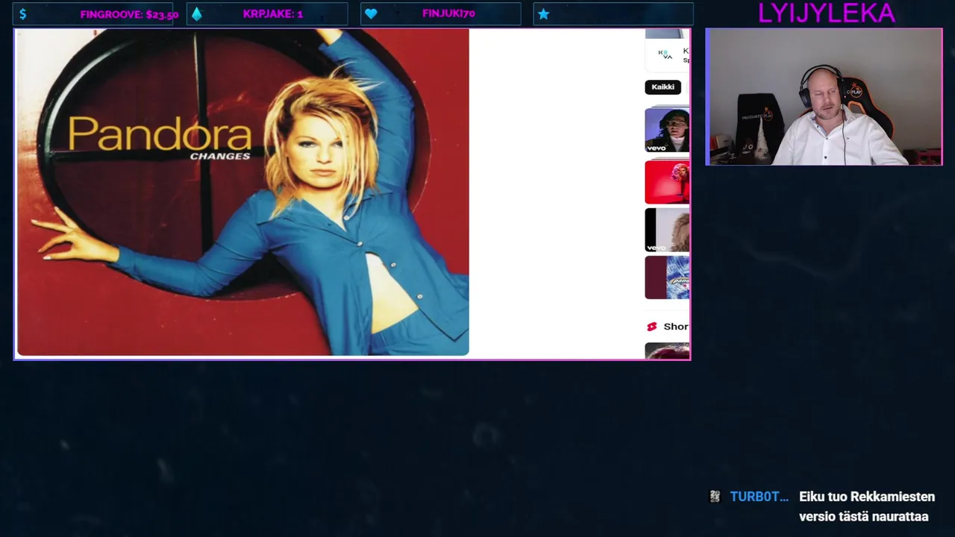This screenshot has height=537, width=955.
Task: Click the LYIJYLEKA stream title
Action: 826,13
